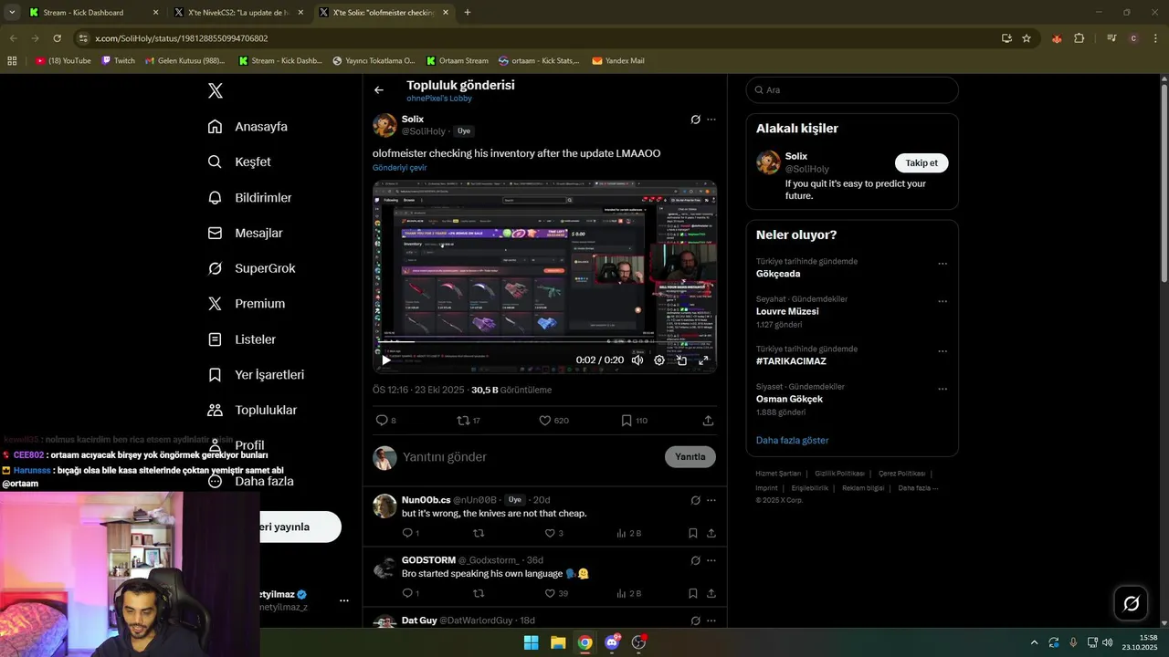
Task: Open SuperGrok from the sidebar
Action: point(251,268)
